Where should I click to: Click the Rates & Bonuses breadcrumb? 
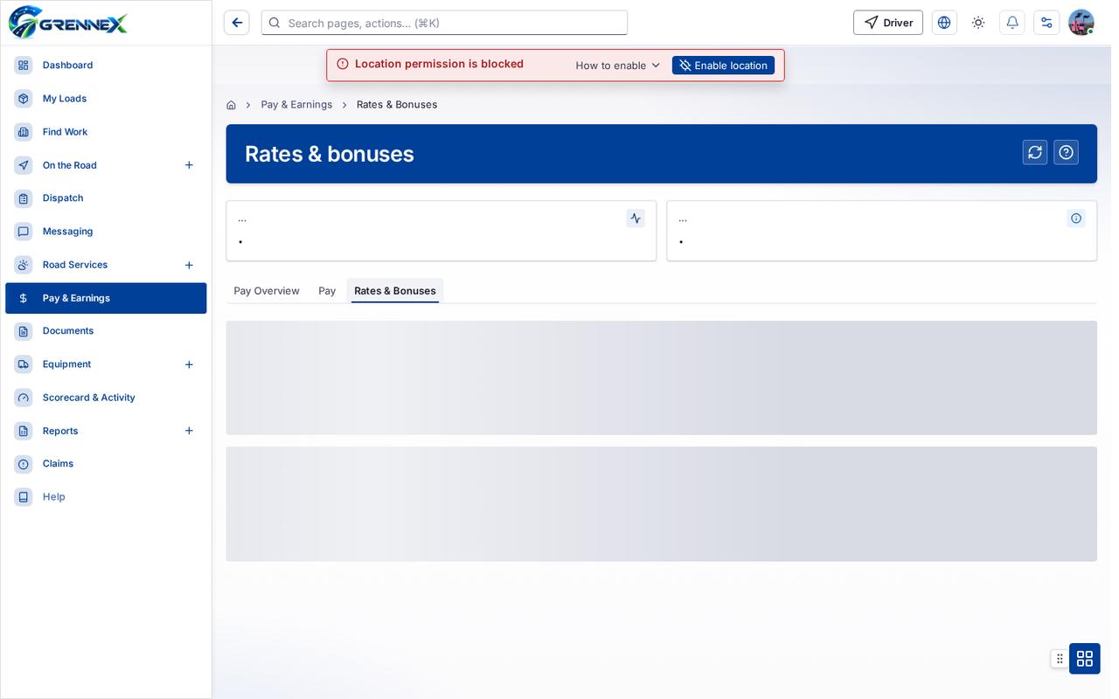tap(397, 105)
